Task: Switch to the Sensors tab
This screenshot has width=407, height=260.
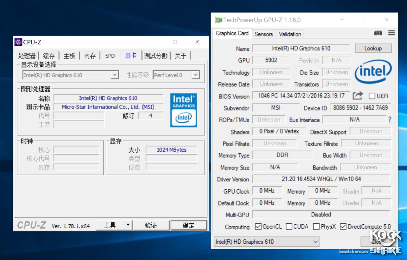Action: click(264, 34)
